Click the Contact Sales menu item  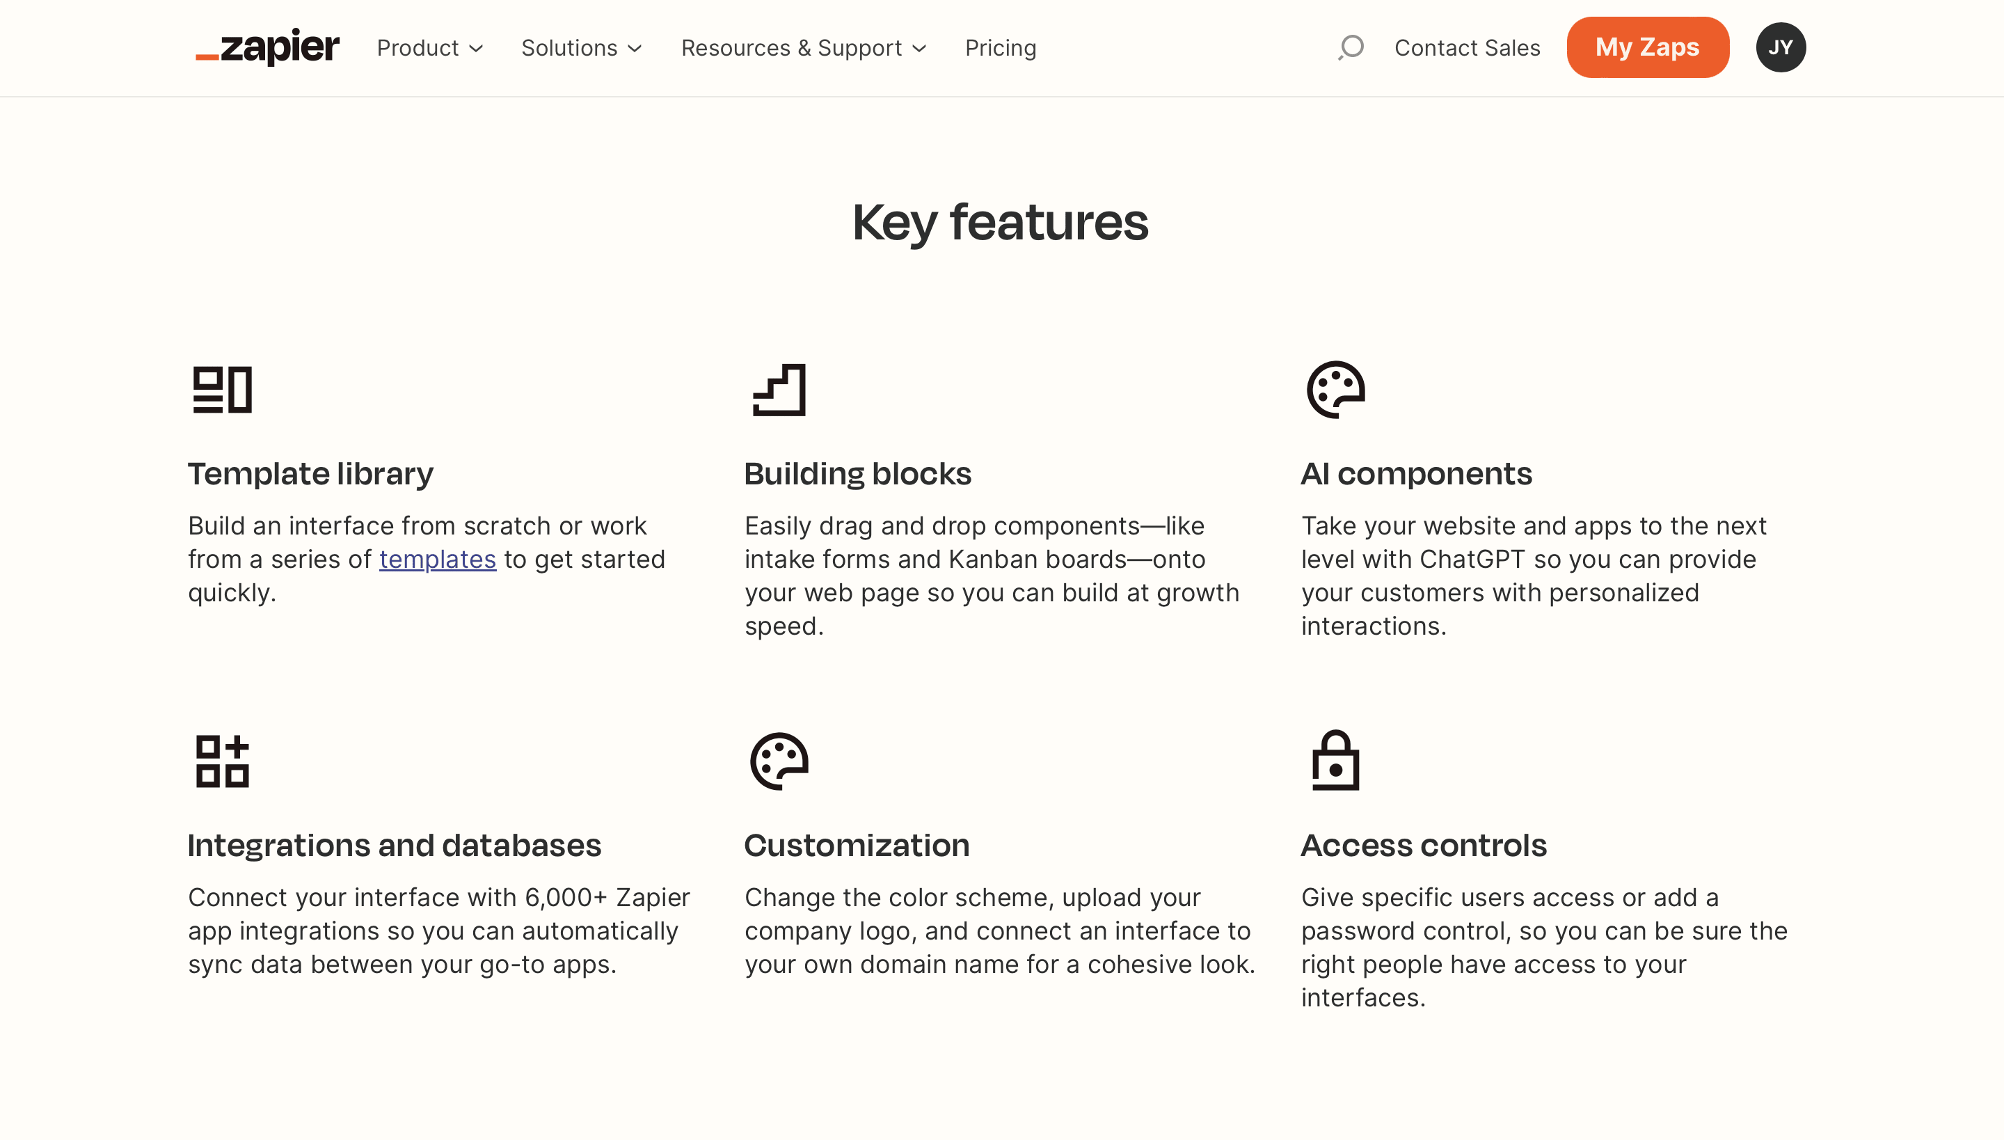(x=1466, y=47)
